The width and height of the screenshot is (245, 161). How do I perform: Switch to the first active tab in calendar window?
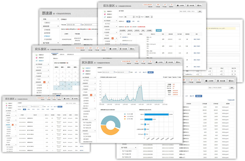click(x=55, y=54)
